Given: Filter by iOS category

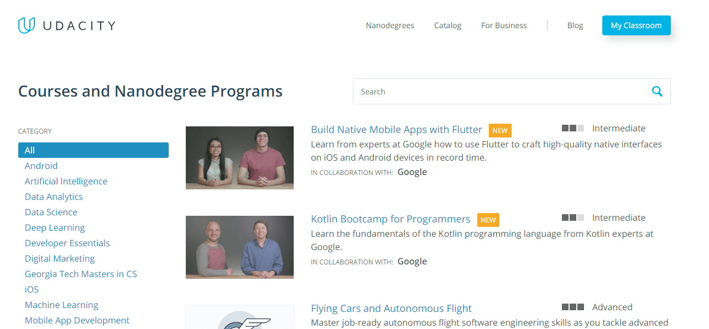Looking at the screenshot, I should pyautogui.click(x=32, y=289).
